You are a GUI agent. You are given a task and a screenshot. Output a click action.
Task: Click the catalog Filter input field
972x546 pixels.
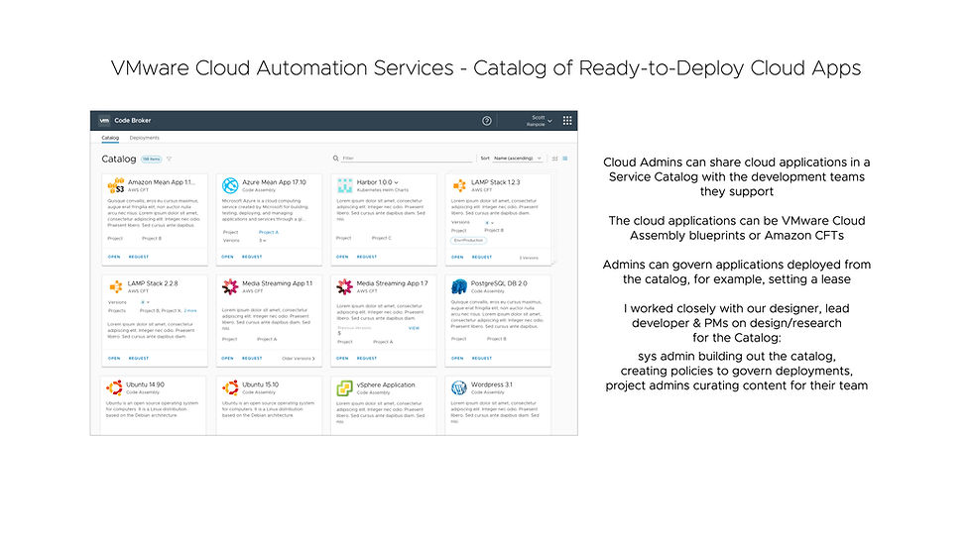pos(408,159)
